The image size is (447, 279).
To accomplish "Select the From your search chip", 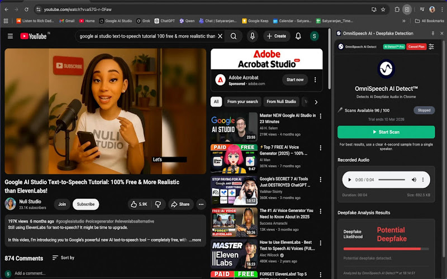I will (242, 102).
